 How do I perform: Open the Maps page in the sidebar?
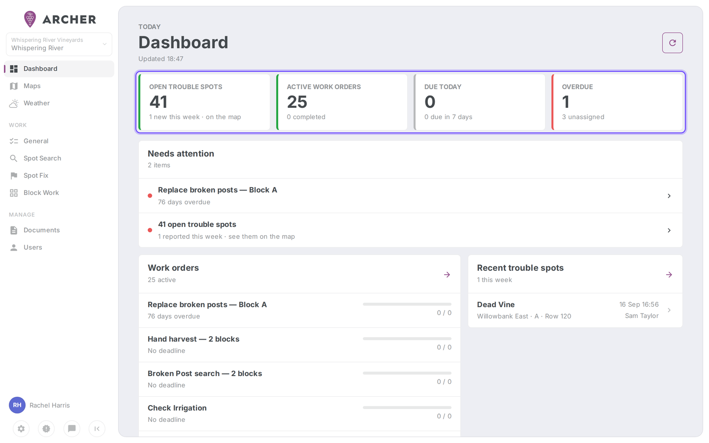(59, 86)
